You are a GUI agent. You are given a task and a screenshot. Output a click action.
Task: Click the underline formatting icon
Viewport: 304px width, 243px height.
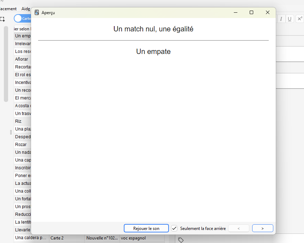click(290, 19)
